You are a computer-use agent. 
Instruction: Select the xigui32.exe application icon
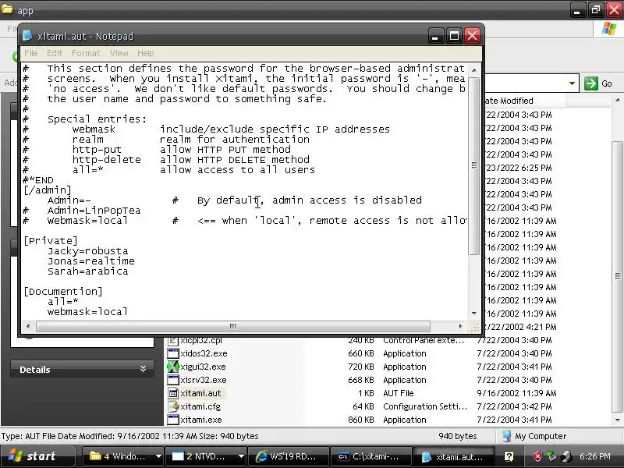172,367
